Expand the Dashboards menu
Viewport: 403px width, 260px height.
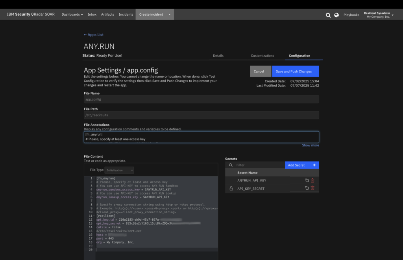[x=72, y=15]
